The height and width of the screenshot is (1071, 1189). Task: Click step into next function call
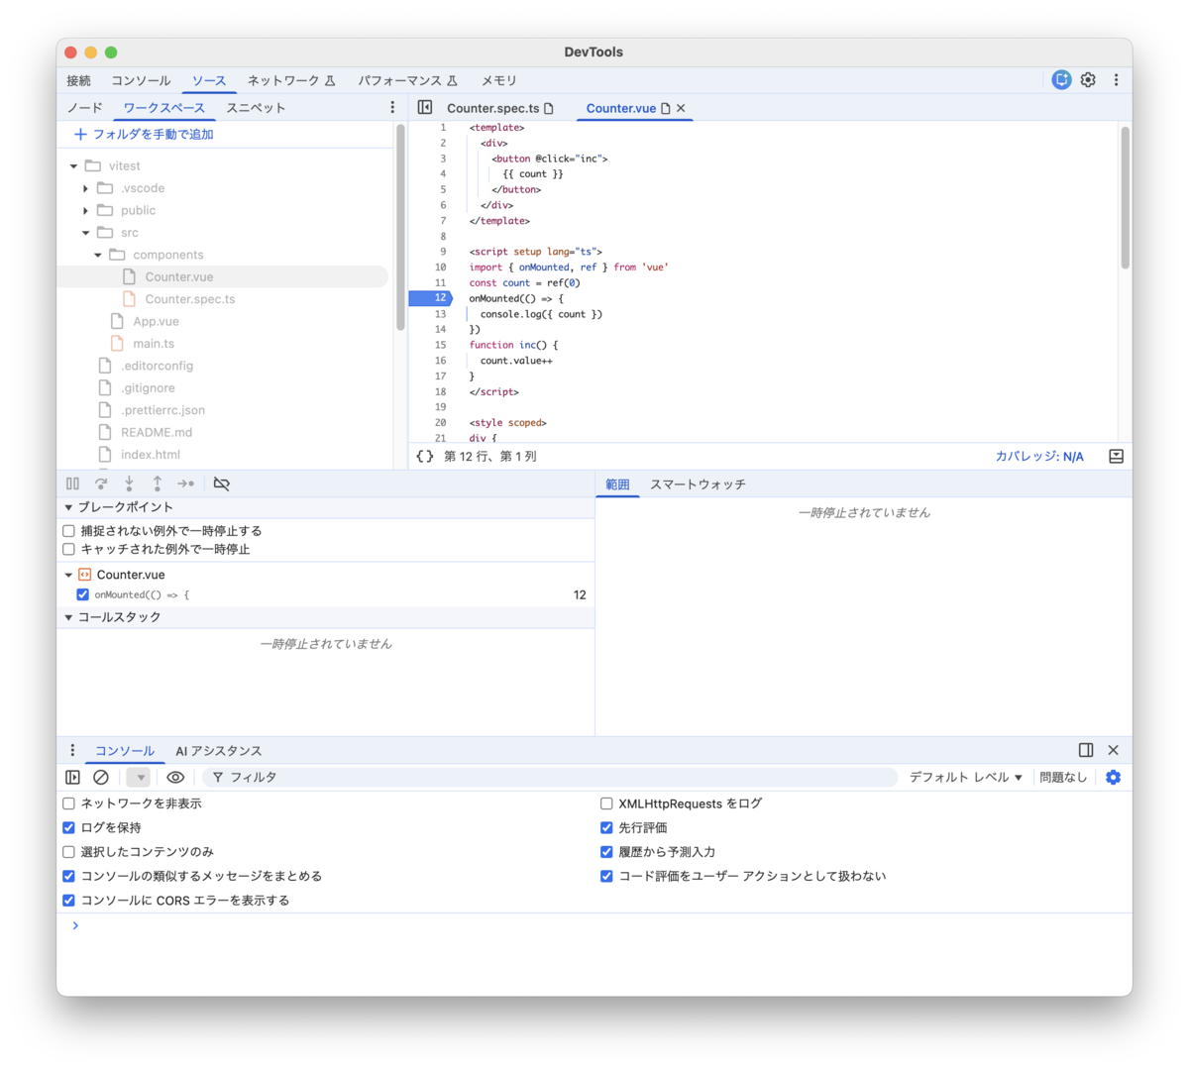129,483
